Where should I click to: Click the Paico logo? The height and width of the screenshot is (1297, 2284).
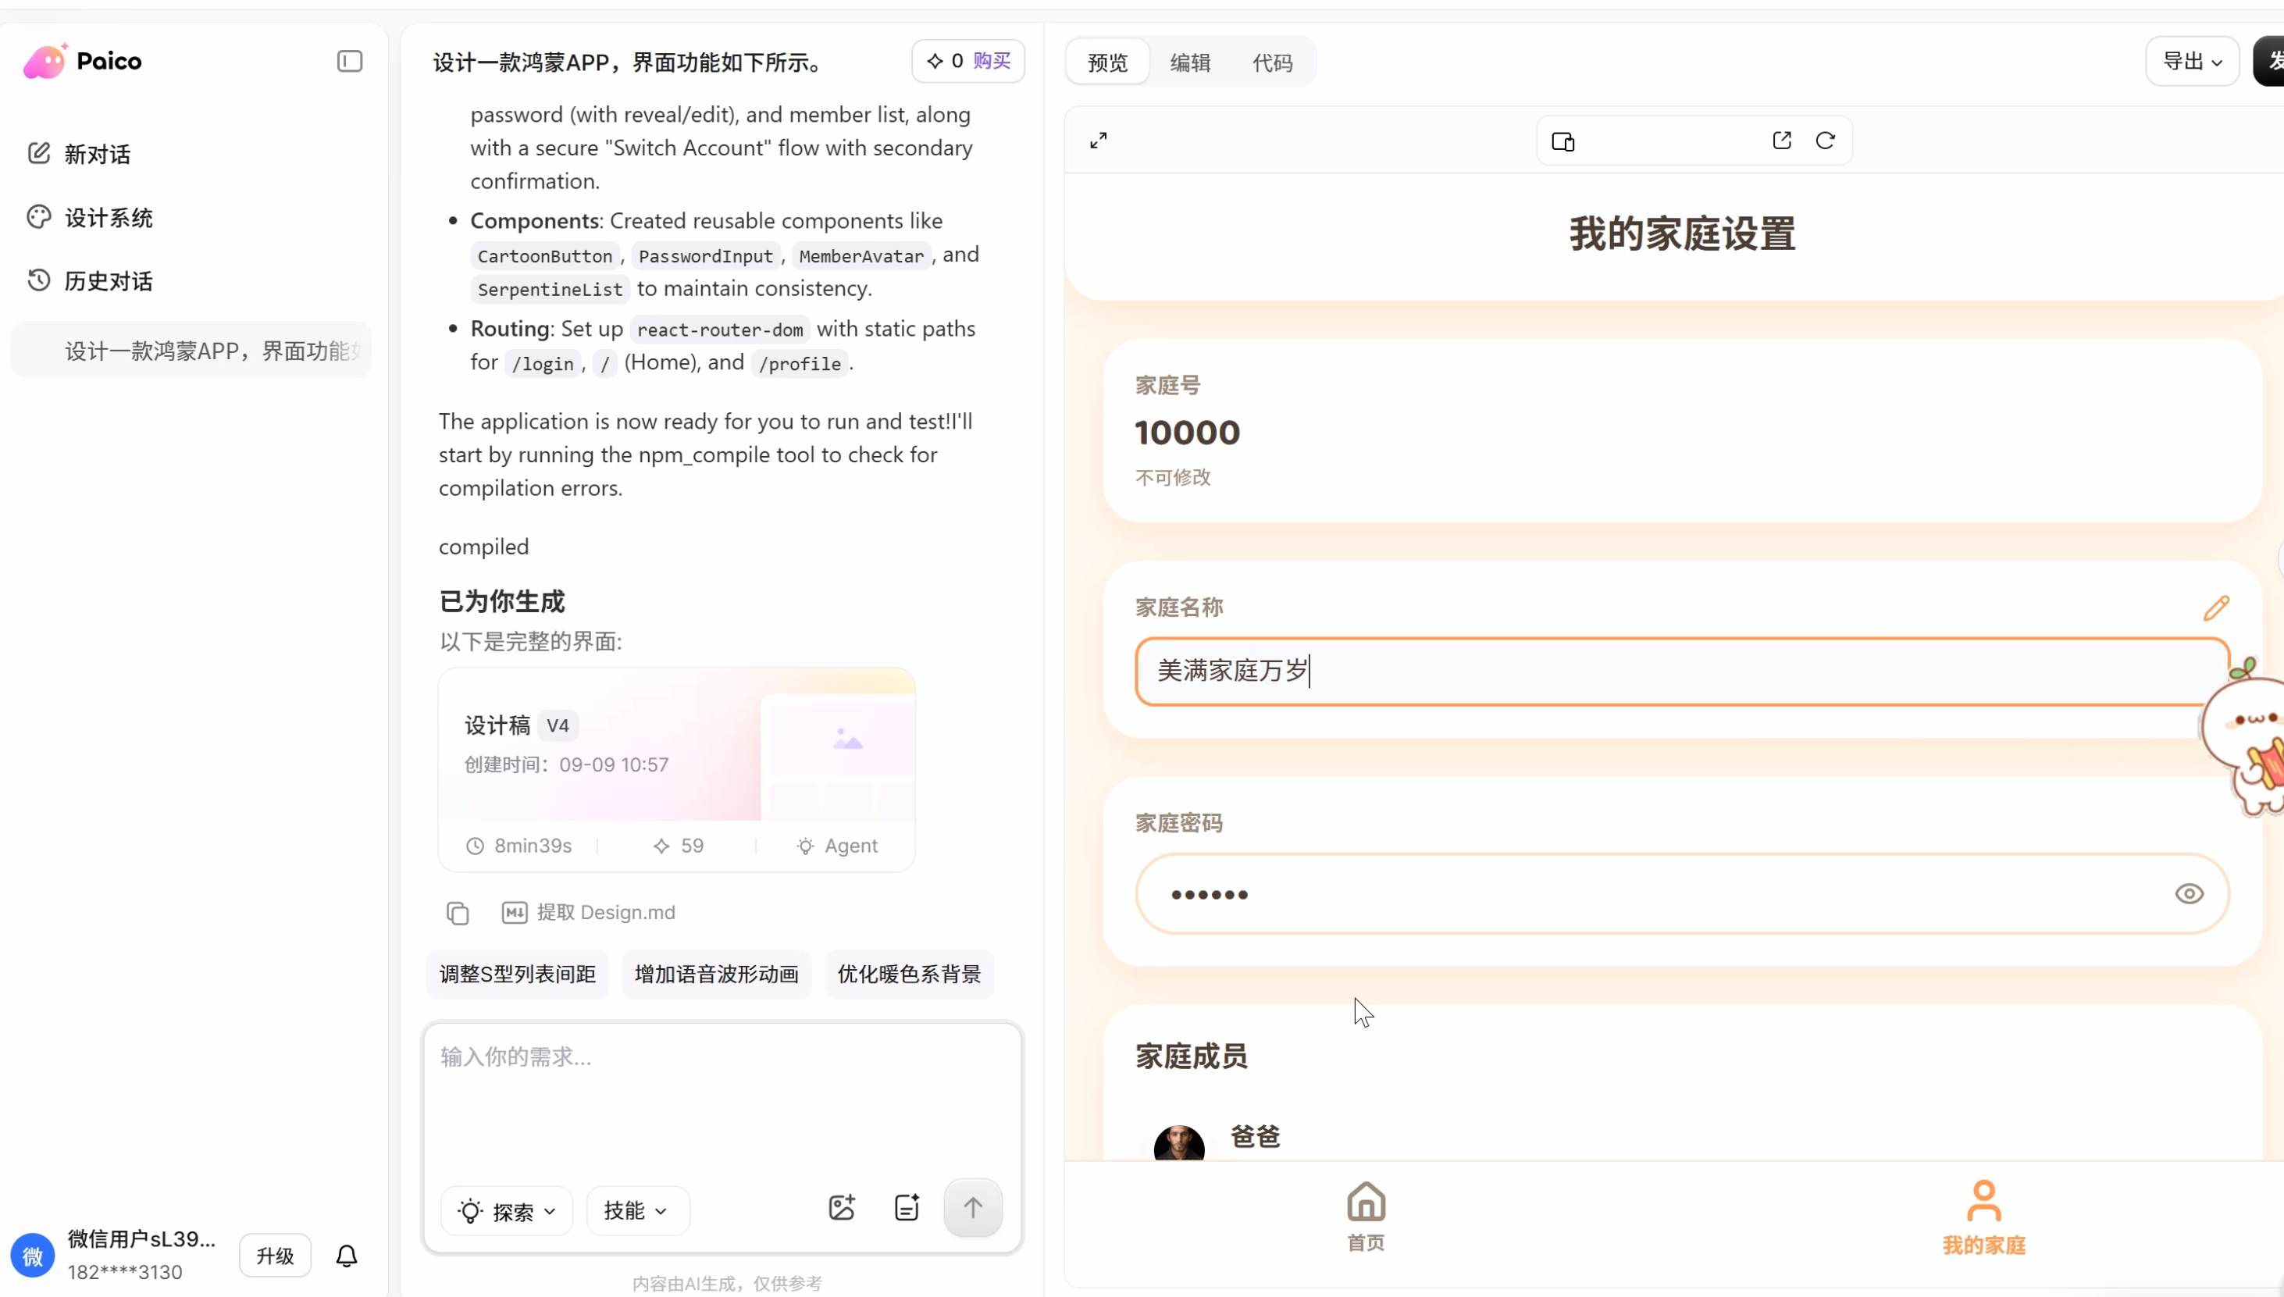pyautogui.click(x=82, y=61)
